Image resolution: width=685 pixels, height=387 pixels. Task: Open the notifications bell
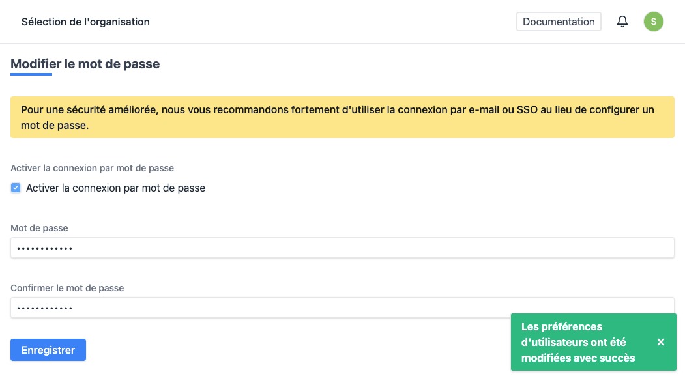[622, 21]
